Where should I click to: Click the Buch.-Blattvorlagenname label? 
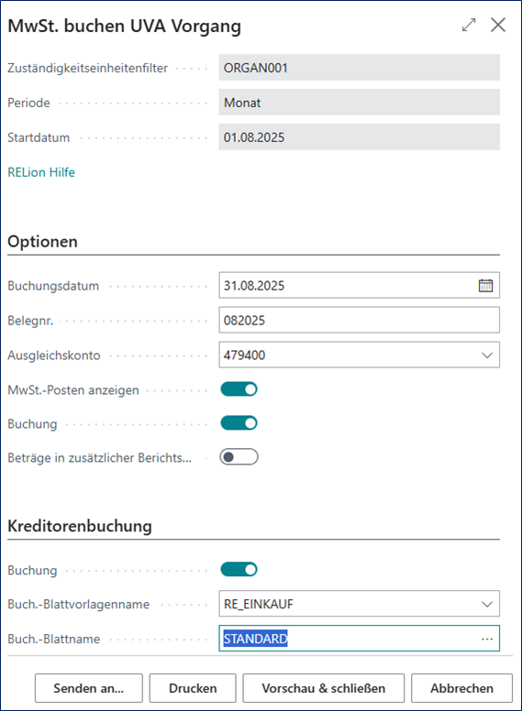pos(79,604)
